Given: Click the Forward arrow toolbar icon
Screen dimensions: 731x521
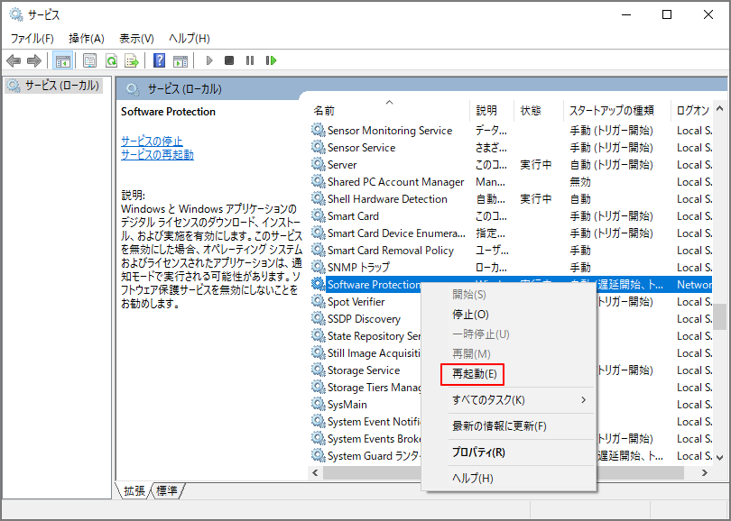Looking at the screenshot, I should pos(34,60).
